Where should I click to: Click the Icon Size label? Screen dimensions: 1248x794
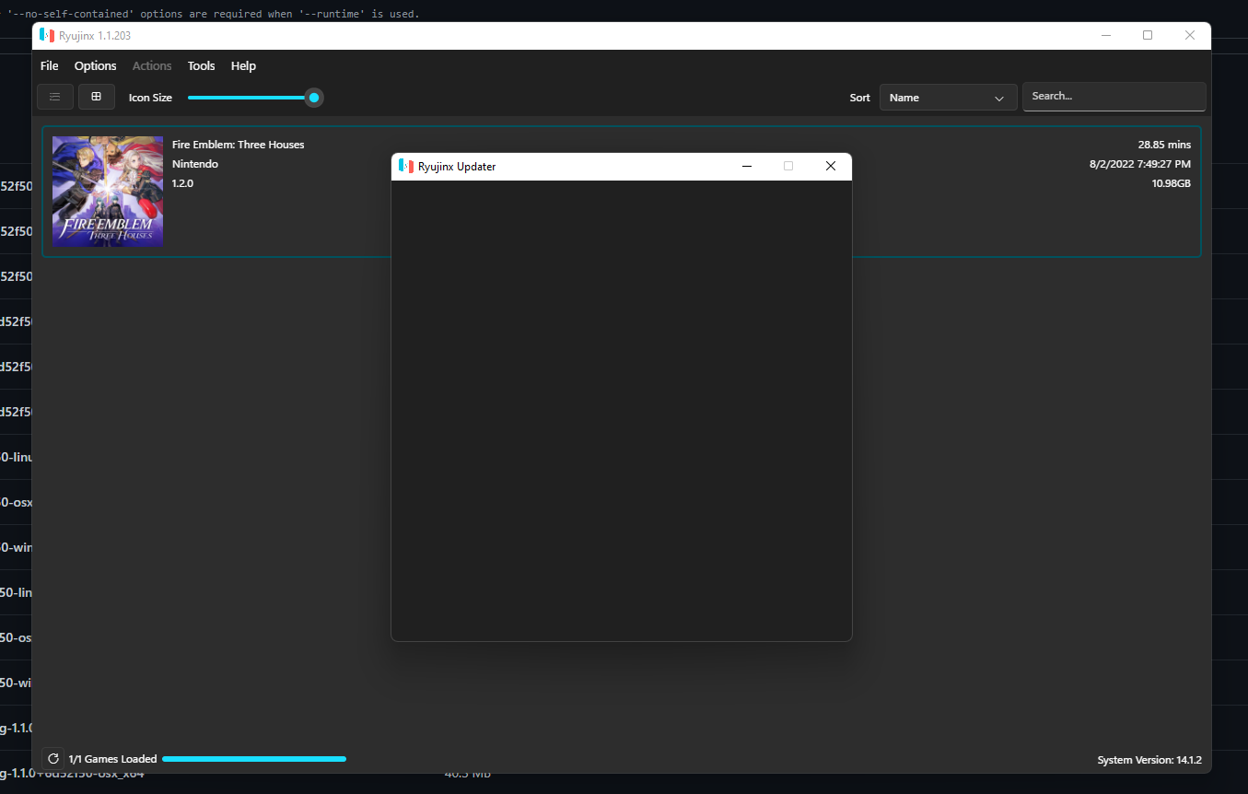[150, 98]
